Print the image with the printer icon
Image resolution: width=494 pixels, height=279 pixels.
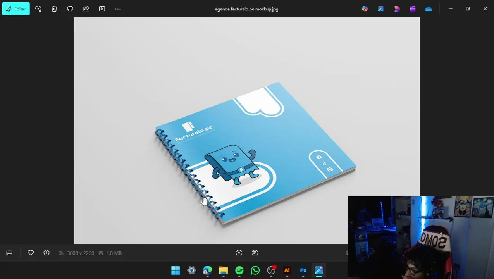(x=70, y=9)
